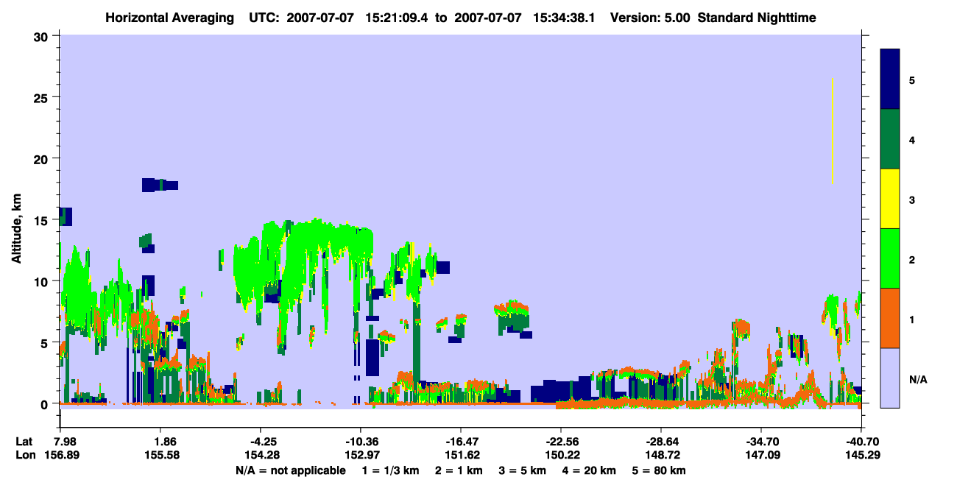
Task: Click the 'N/A = not applicable' legend note
Action: (290, 470)
